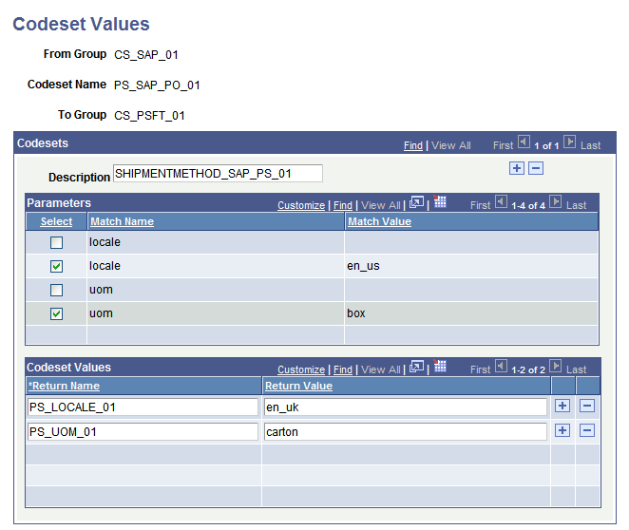Sort by Match Value column header

coord(379,221)
